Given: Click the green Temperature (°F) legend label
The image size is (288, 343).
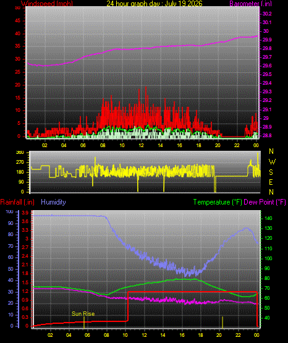Looking at the screenshot, I should pyautogui.click(x=218, y=202).
